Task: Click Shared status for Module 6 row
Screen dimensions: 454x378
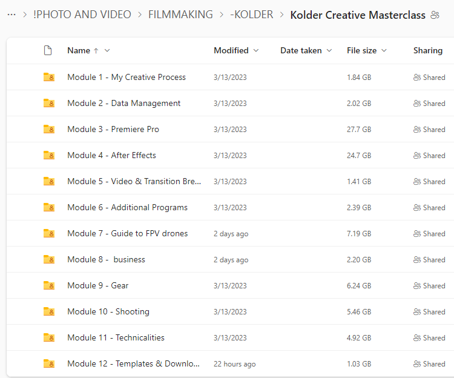Action: tap(429, 208)
